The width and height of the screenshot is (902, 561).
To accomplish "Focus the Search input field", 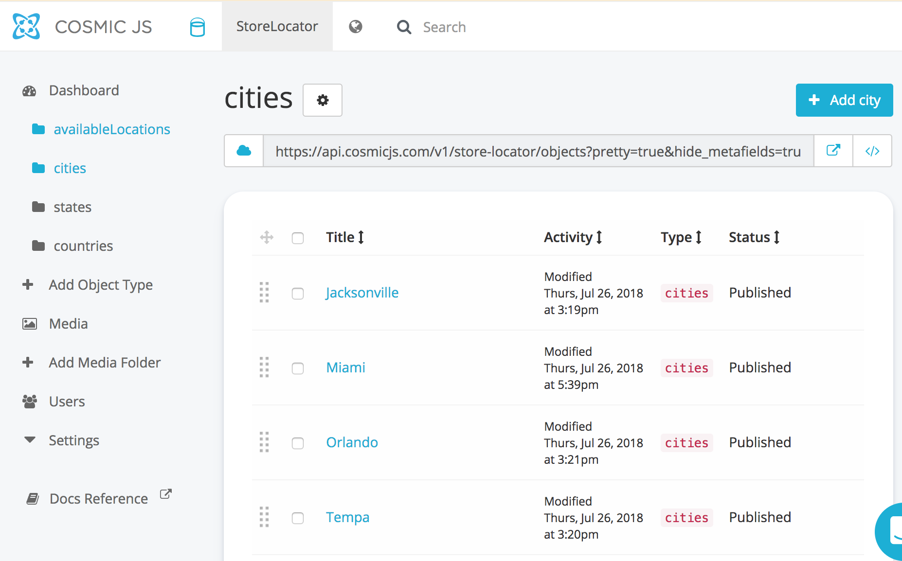I will 444,27.
